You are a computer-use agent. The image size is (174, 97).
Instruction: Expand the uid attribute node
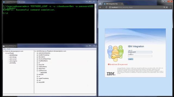pyautogui.click(x=38, y=80)
